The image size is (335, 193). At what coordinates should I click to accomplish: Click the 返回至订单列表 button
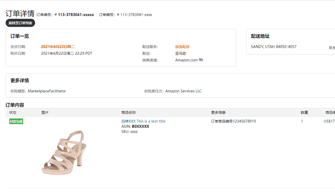point(20,23)
